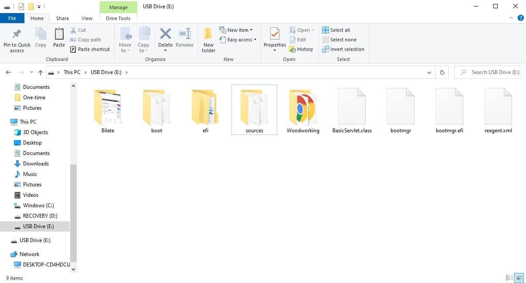Image resolution: width=526 pixels, height=283 pixels.
Task: Open the Drive Tools Manage tab
Action: coord(118,7)
